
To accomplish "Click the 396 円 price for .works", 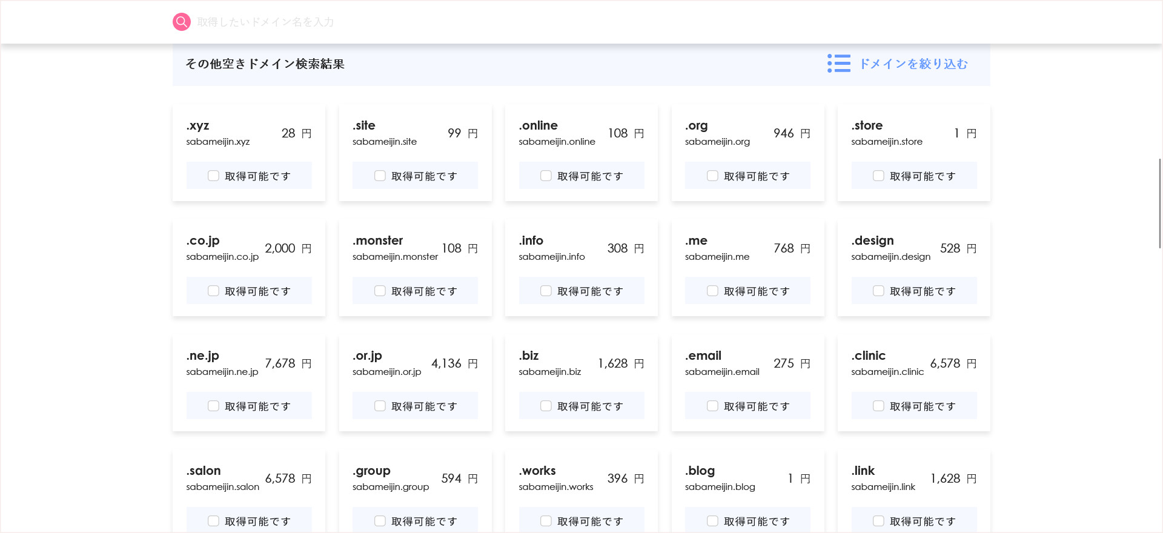I will point(626,478).
